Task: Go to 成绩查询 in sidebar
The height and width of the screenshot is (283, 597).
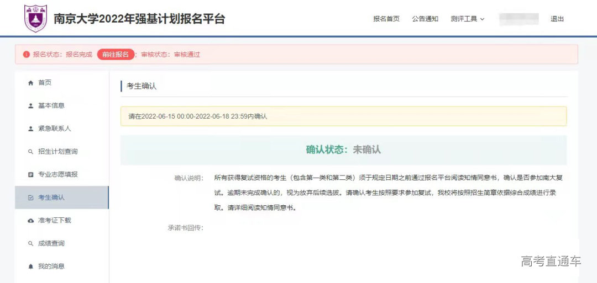Action: pos(62,243)
